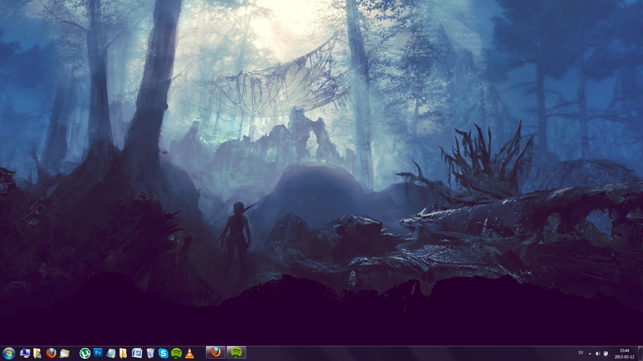The width and height of the screenshot is (643, 361).
Task: Launch Adobe Photoshop from the taskbar
Action: (x=98, y=353)
